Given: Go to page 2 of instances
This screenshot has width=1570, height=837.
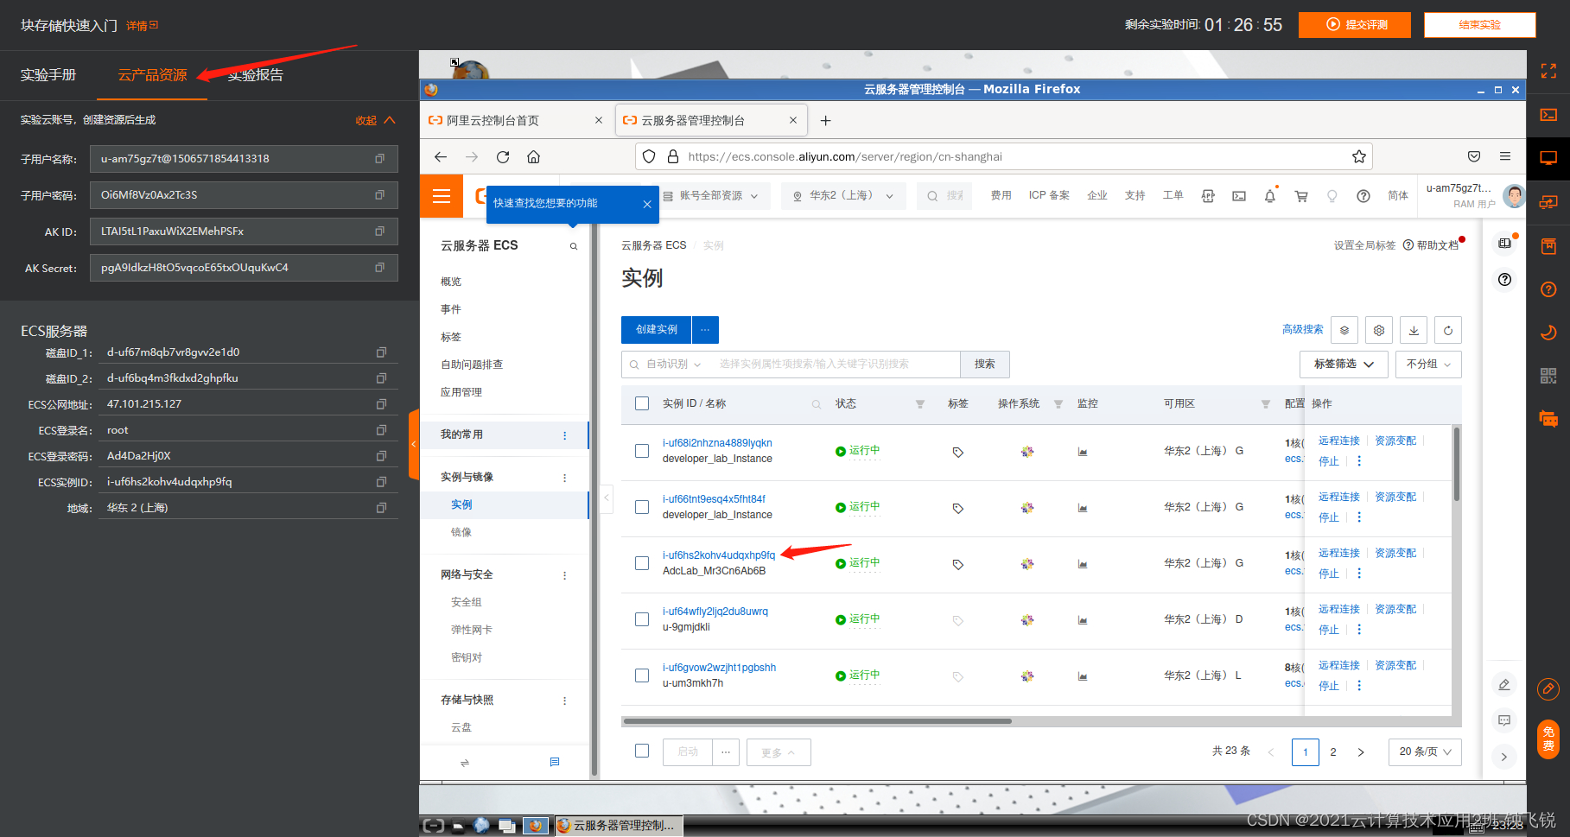Looking at the screenshot, I should tap(1333, 752).
